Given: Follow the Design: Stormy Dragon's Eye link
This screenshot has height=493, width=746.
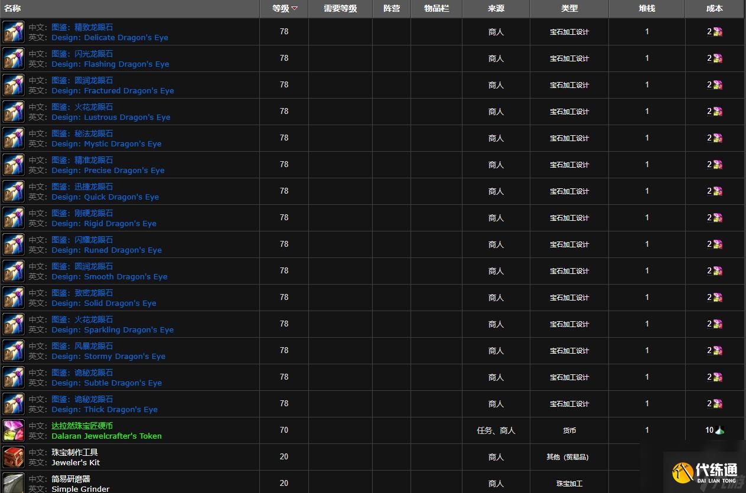Looking at the screenshot, I should [109, 356].
